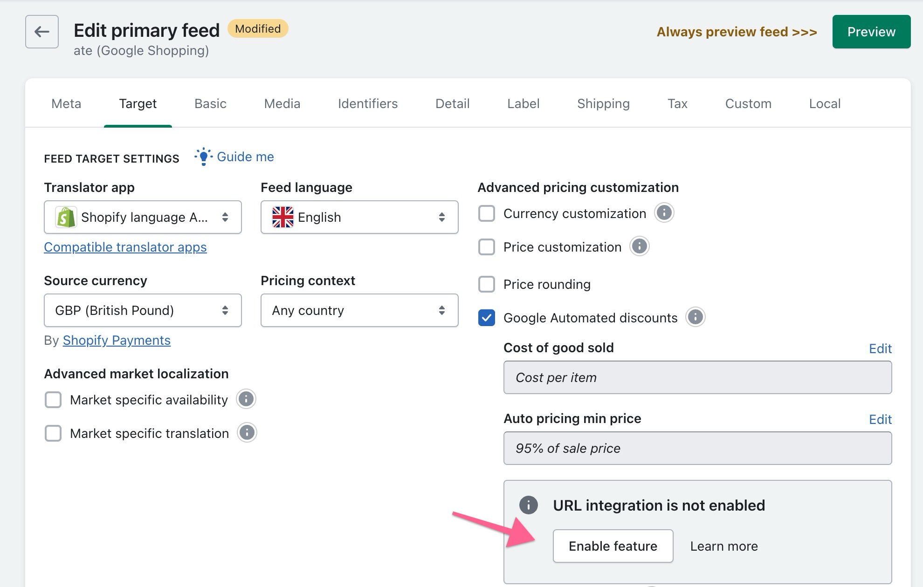Follow the Shopify Payments link
The image size is (923, 587).
117,340
